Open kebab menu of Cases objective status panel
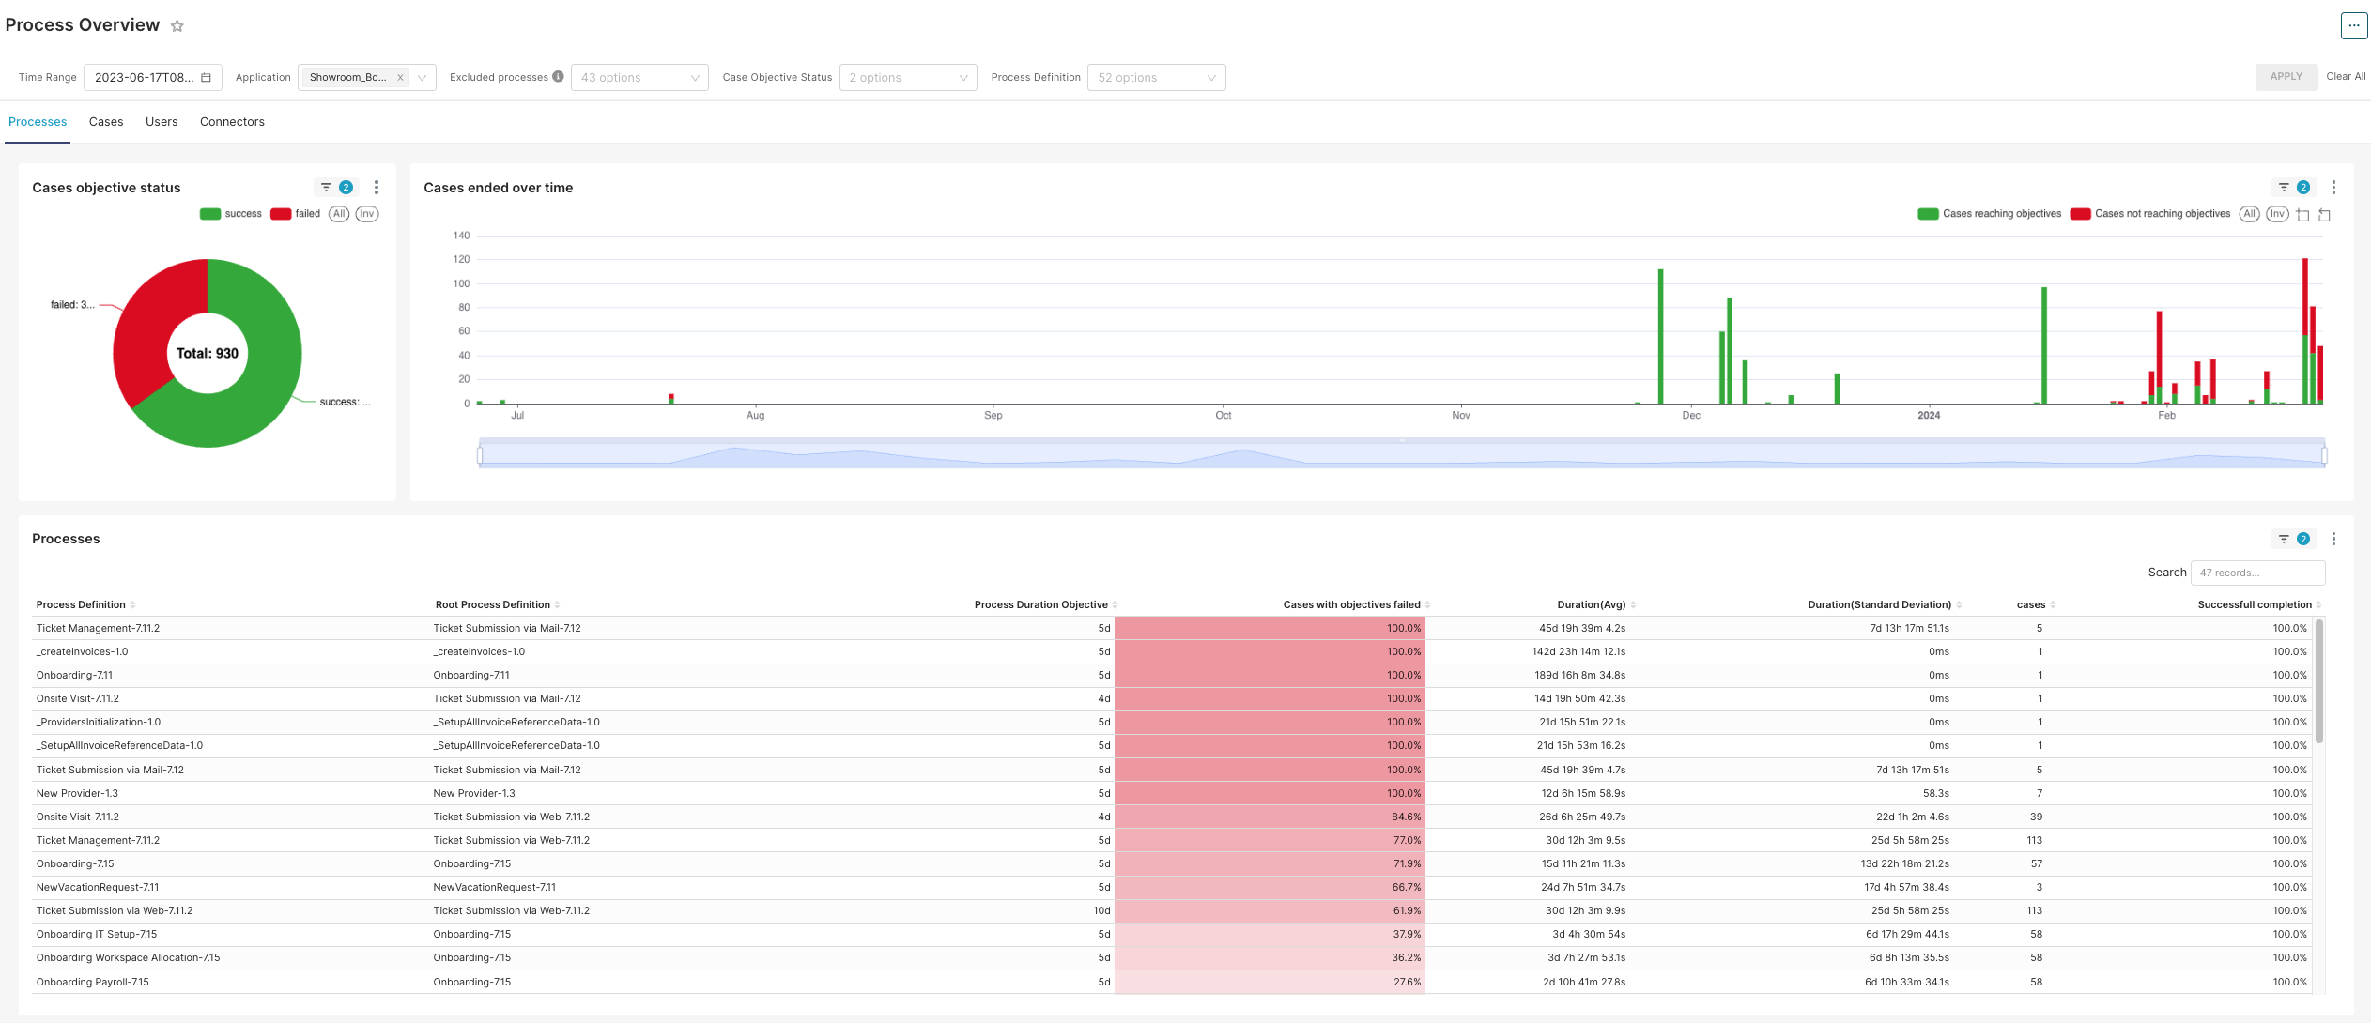 (x=377, y=188)
